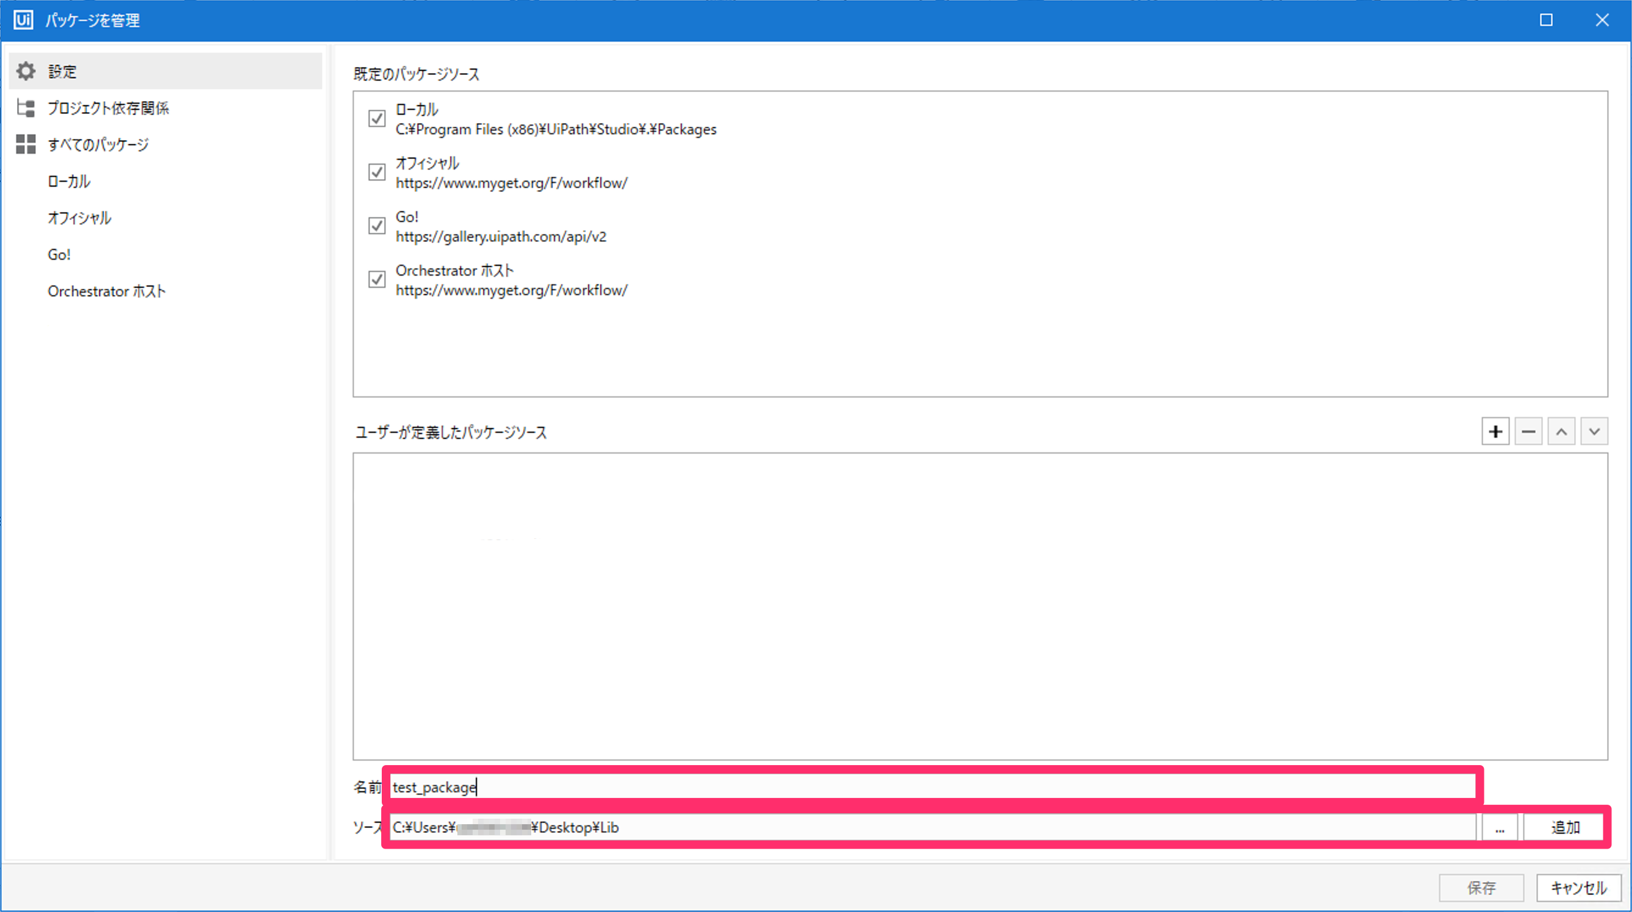Toggle the オフィシャル source checkbox
Viewport: 1632px width, 912px height.
click(x=377, y=173)
